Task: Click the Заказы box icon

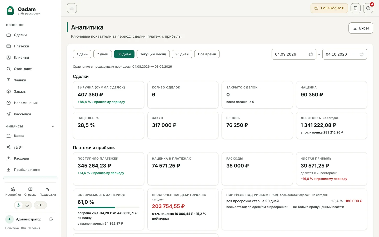Action: (8, 91)
